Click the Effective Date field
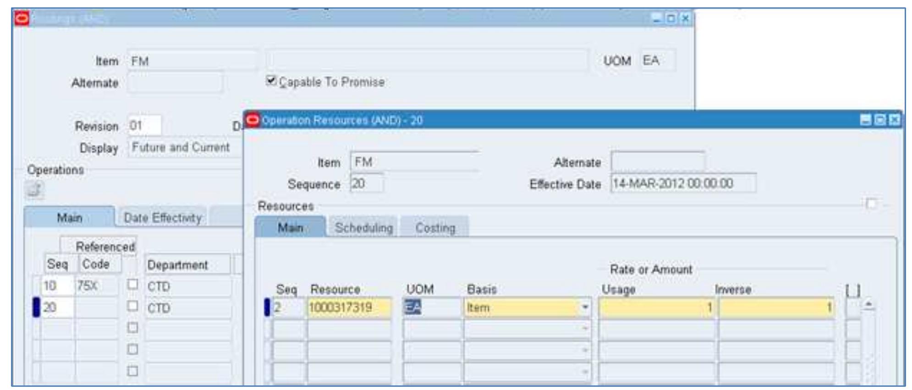912x390 pixels. [682, 184]
